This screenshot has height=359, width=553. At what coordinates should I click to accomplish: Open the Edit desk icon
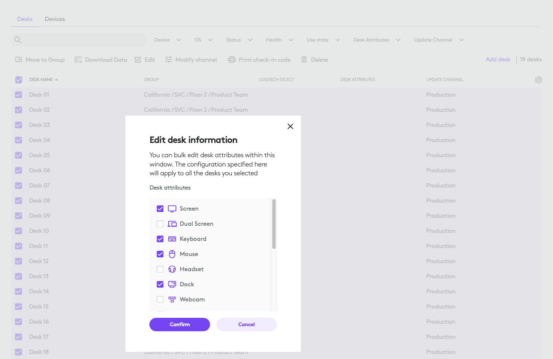pos(138,59)
